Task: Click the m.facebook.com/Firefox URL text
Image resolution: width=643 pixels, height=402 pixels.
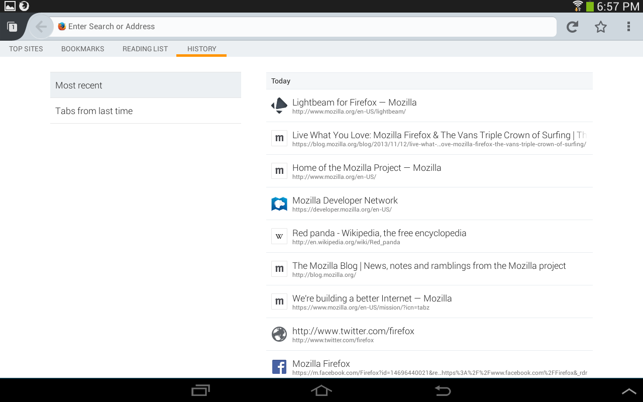Action: point(440,373)
